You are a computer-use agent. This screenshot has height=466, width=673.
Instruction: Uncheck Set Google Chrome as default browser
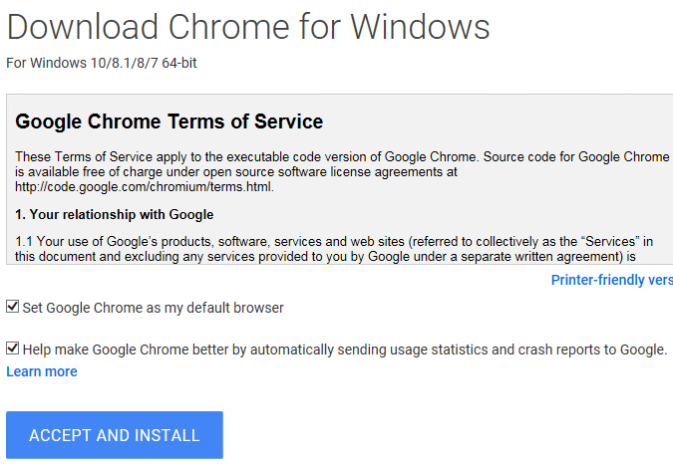(13, 308)
